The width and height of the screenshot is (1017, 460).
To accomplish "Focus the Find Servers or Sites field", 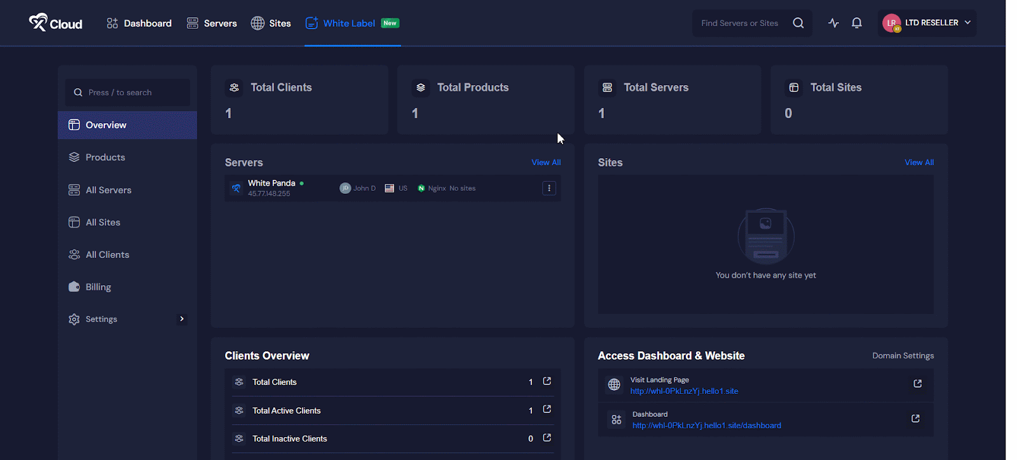I will [x=740, y=24].
